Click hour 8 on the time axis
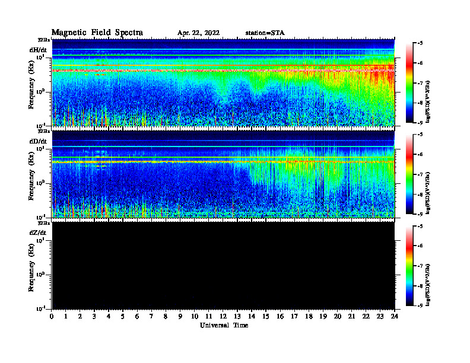Image resolution: width=470 pixels, height=363 pixels. click(x=166, y=316)
